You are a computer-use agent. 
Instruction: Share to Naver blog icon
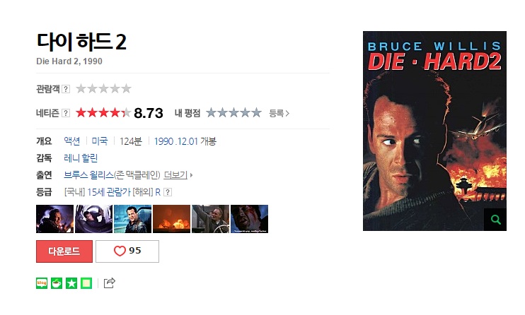click(42, 283)
